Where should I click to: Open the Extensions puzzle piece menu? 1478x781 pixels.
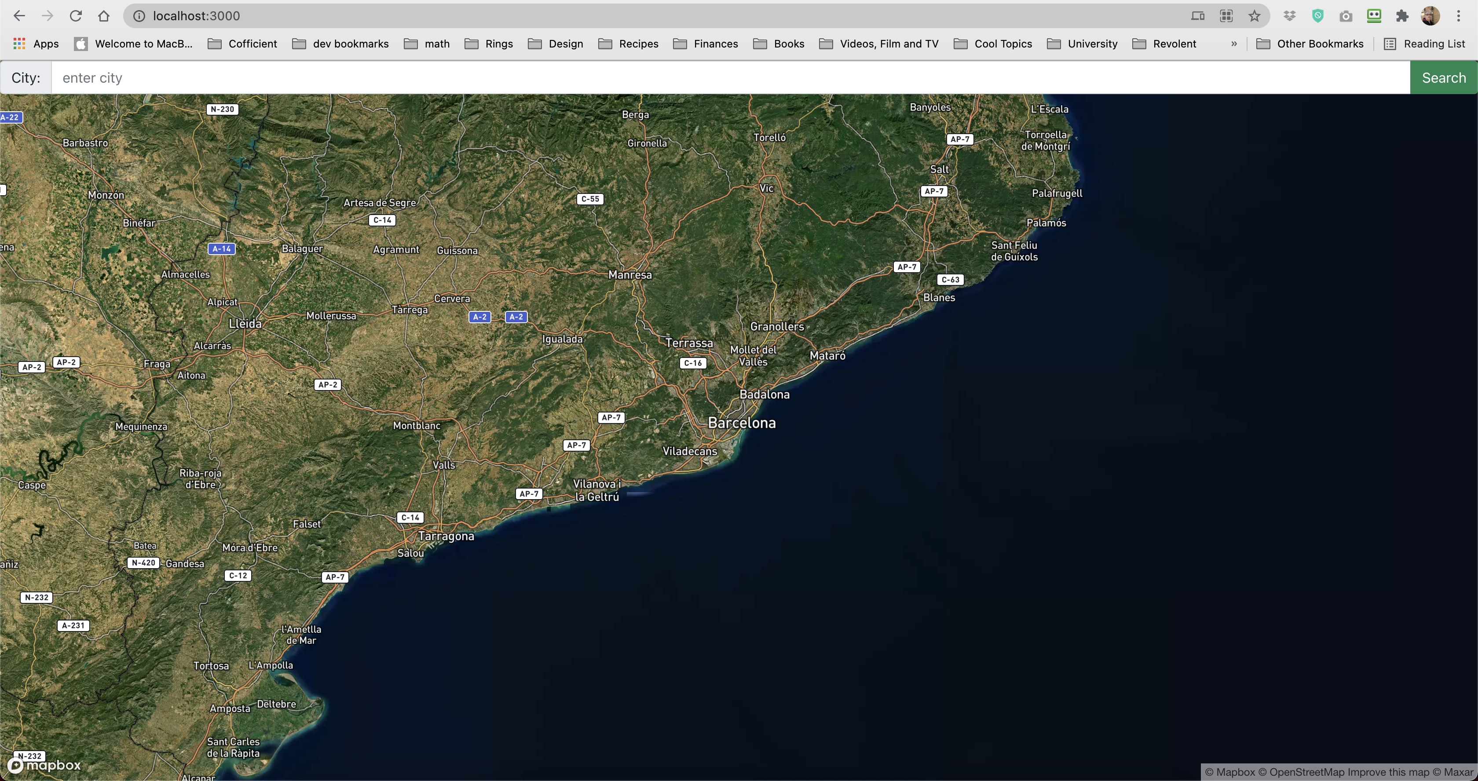[1402, 16]
